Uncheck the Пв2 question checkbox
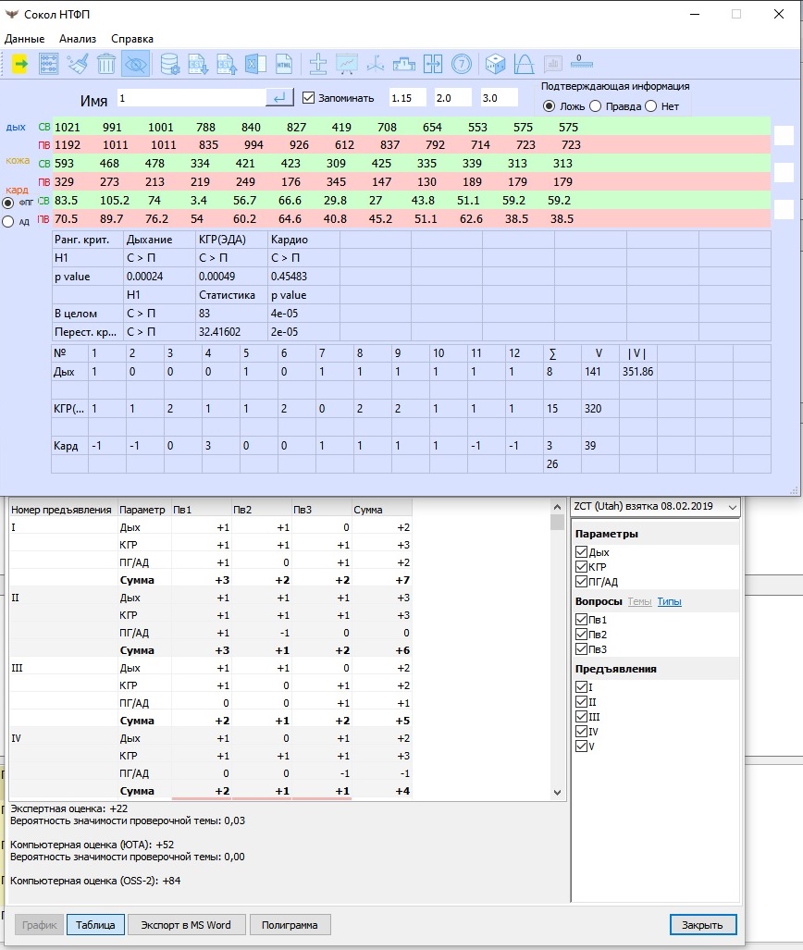This screenshot has width=803, height=950. point(581,635)
